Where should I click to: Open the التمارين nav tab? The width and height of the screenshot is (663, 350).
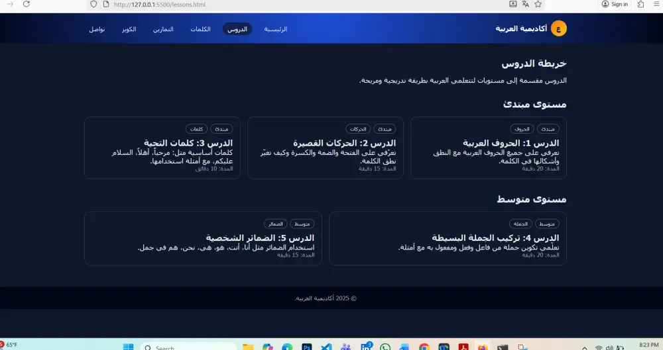pyautogui.click(x=163, y=29)
